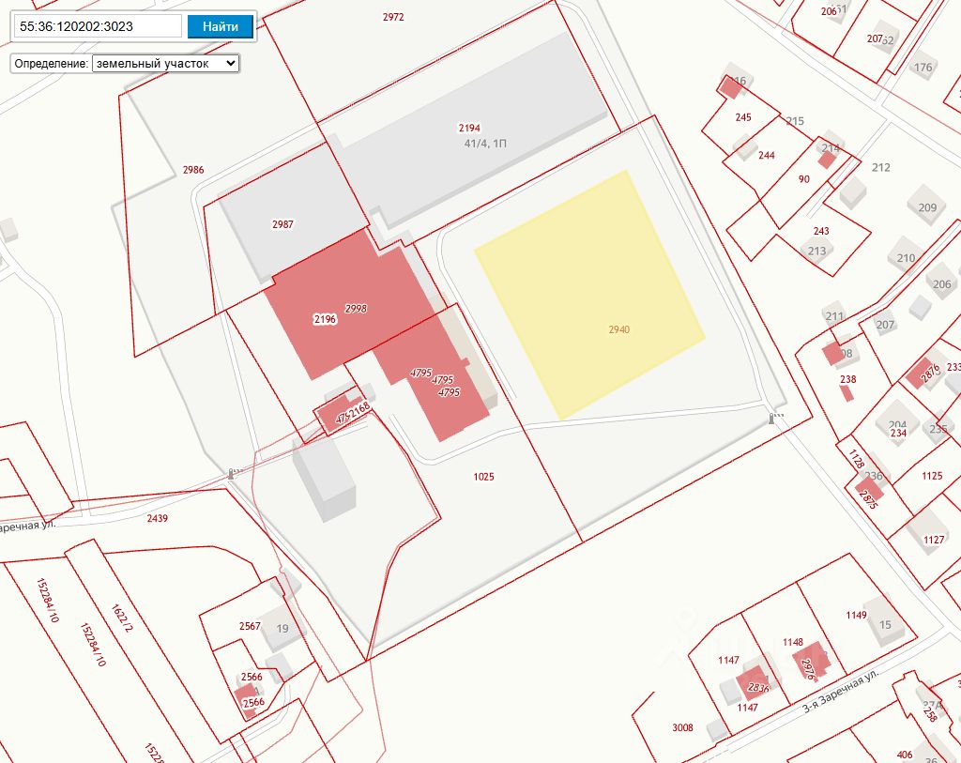Image resolution: width=961 pixels, height=763 pixels.
Task: Open the Определение object type dropdown
Action: pos(165,63)
